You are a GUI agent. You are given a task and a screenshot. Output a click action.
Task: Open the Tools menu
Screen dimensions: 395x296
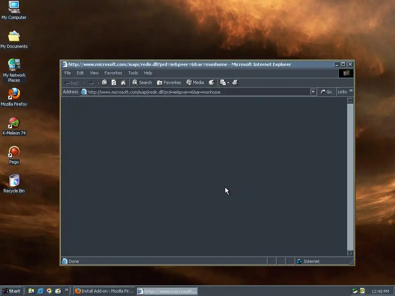click(x=133, y=73)
